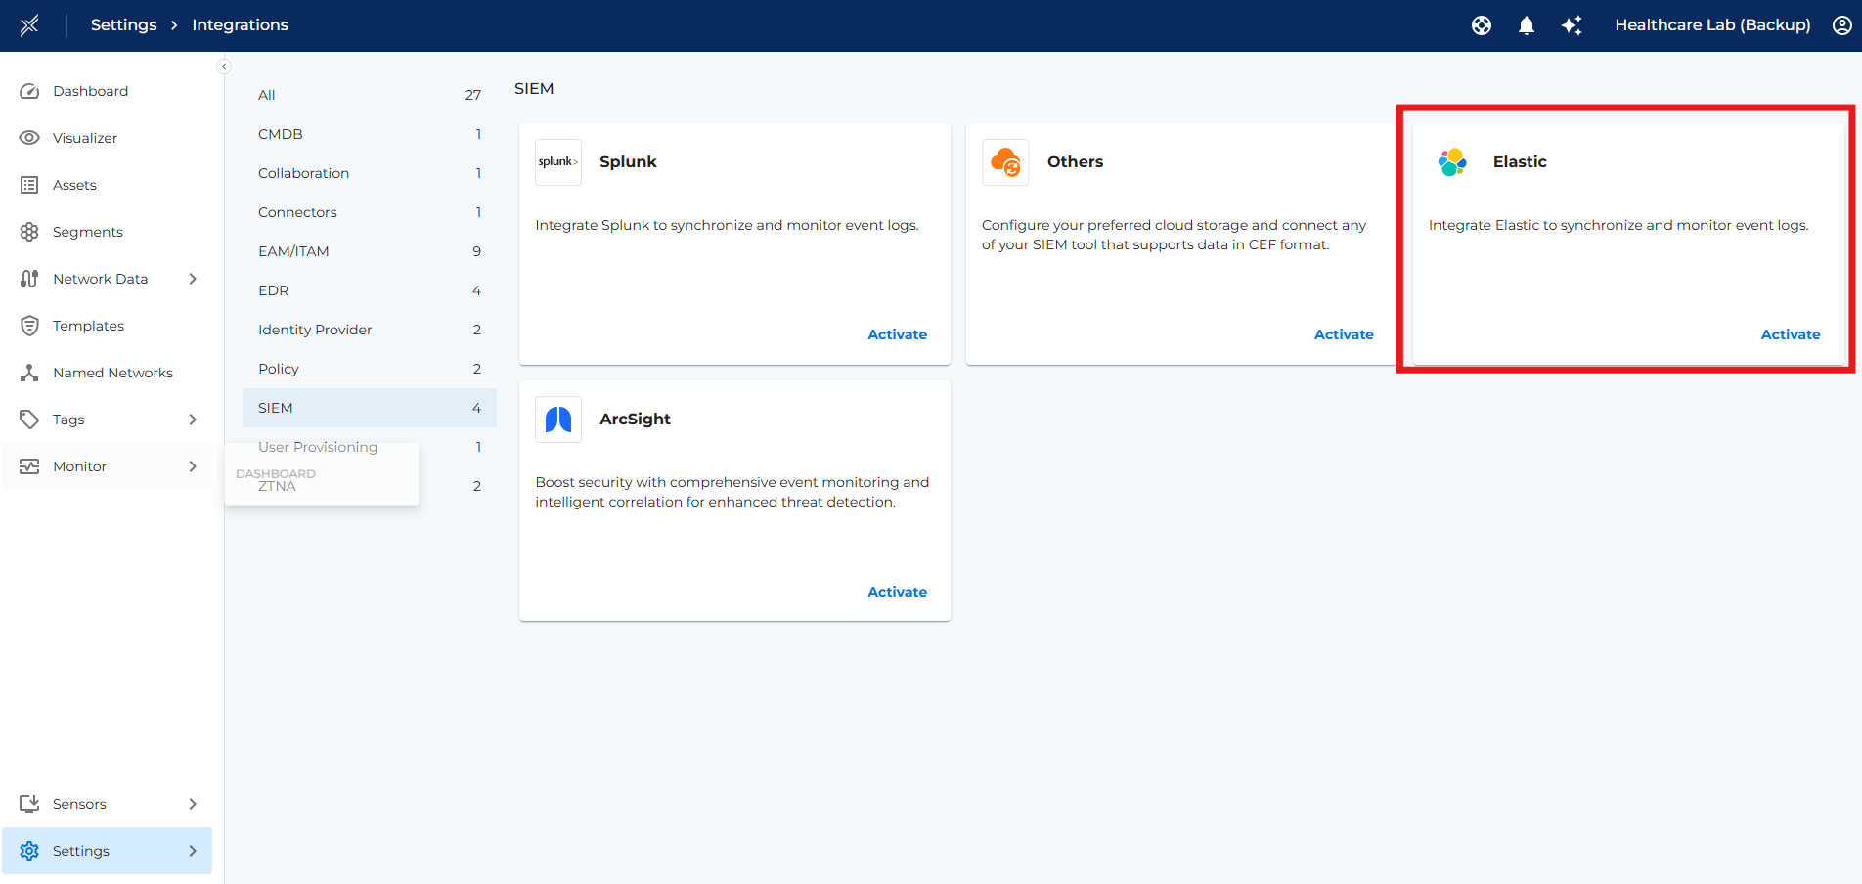Activate the ArcSight integration

pyautogui.click(x=897, y=591)
